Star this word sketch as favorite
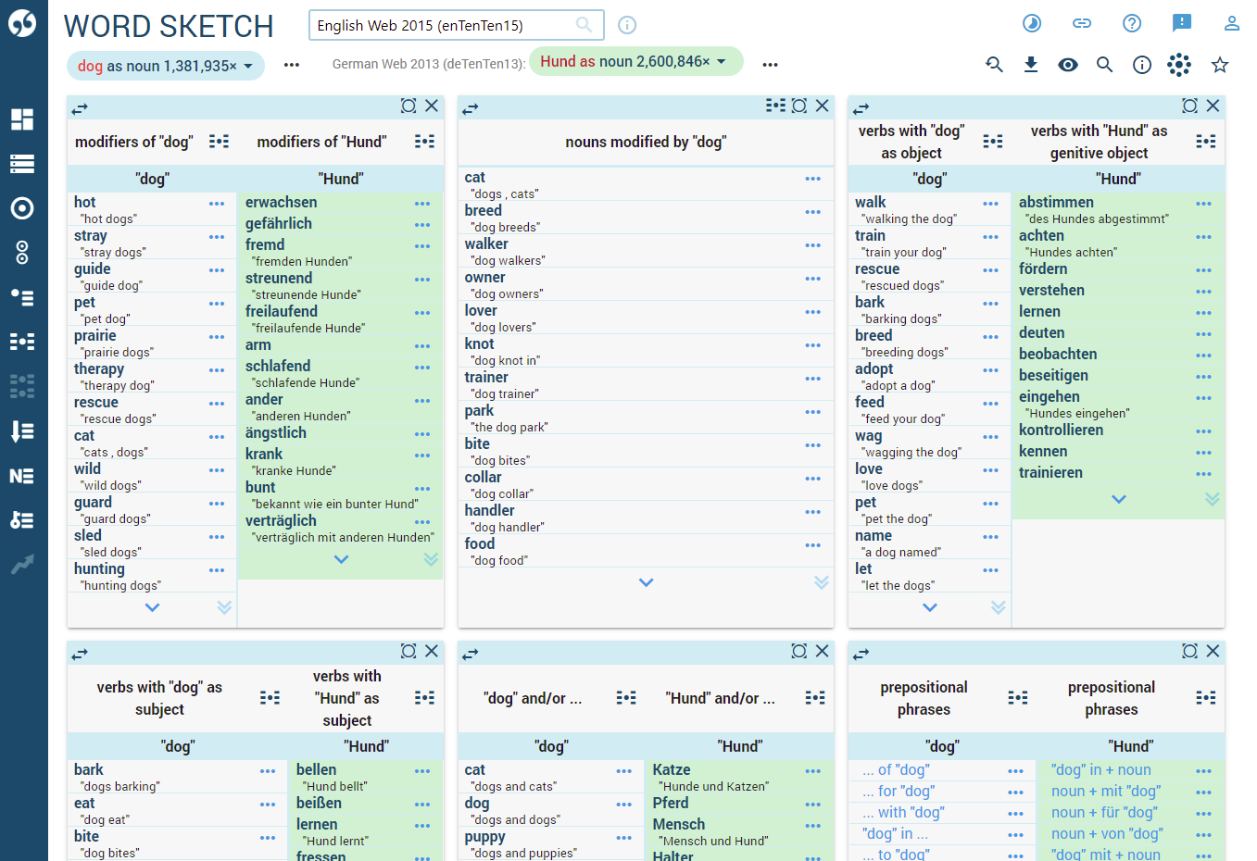 pos(1220,65)
